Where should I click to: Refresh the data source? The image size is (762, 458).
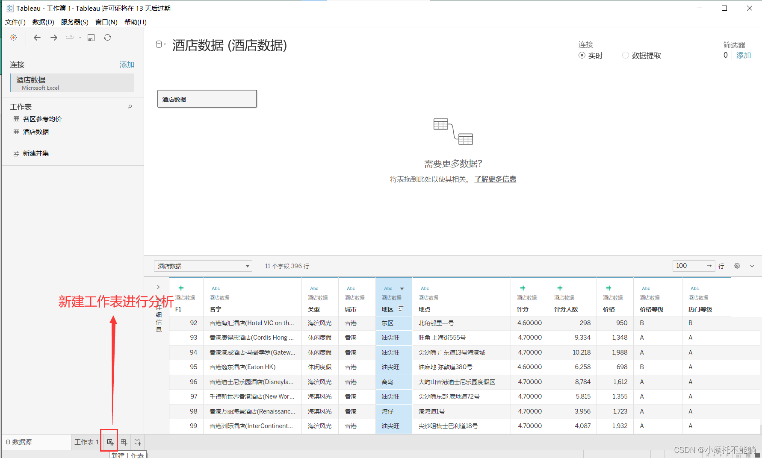(108, 38)
